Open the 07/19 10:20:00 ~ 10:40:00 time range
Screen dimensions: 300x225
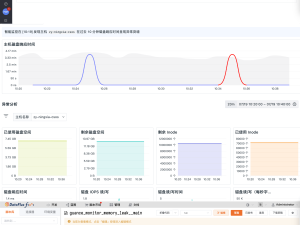click(x=264, y=104)
